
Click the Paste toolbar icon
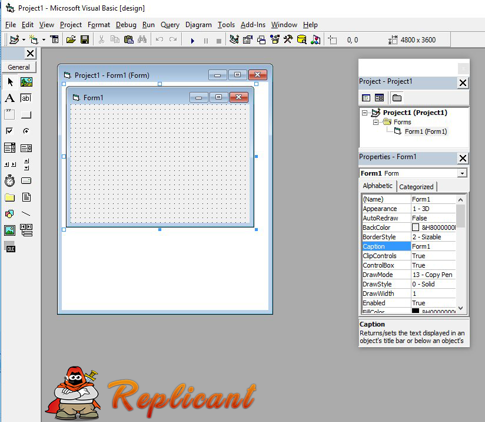[128, 39]
